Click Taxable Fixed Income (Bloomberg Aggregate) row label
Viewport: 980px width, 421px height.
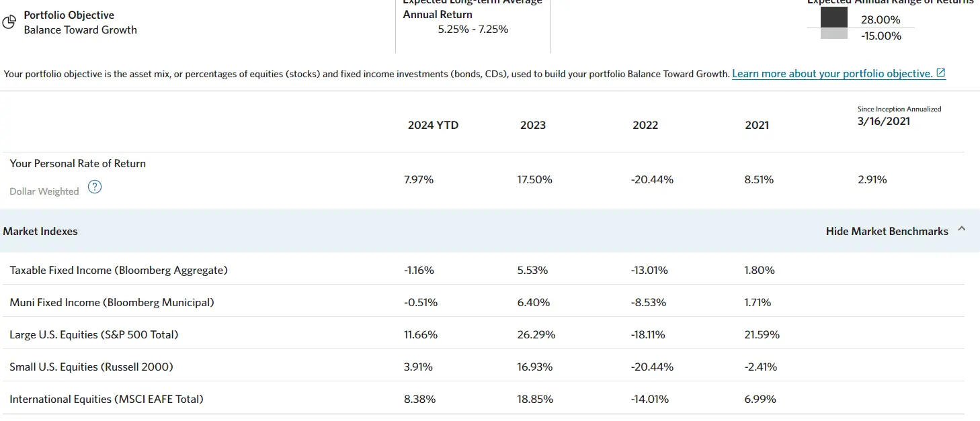[119, 270]
